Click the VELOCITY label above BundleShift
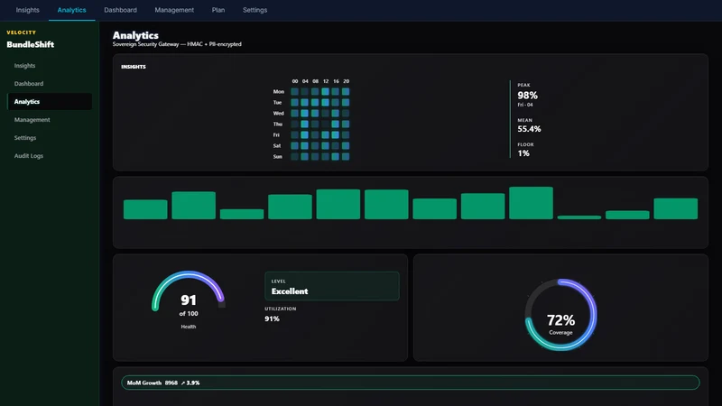 [21, 32]
